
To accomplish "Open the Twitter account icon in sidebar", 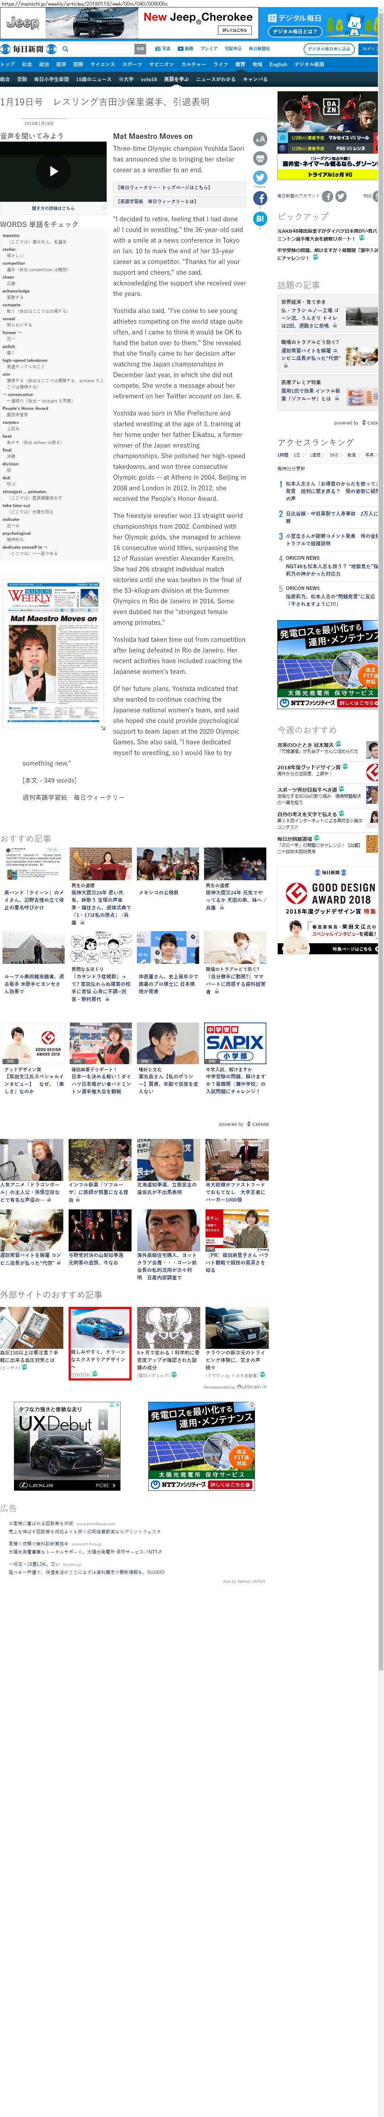I will (x=341, y=196).
